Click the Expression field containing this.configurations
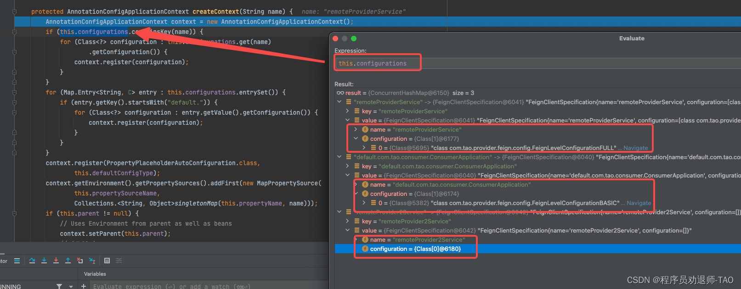 [537, 63]
